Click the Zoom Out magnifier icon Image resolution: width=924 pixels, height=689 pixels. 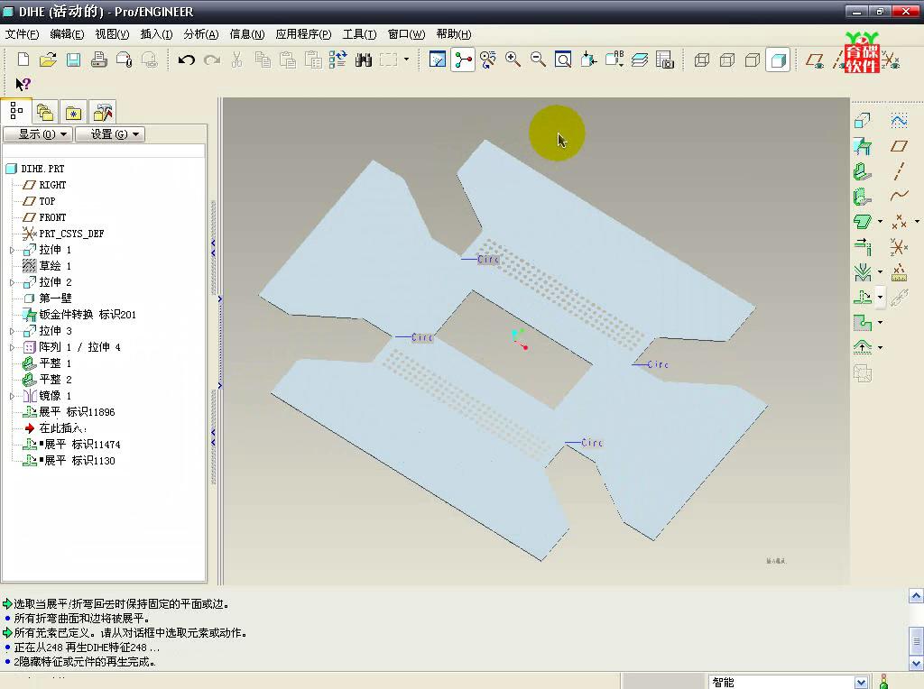point(538,60)
